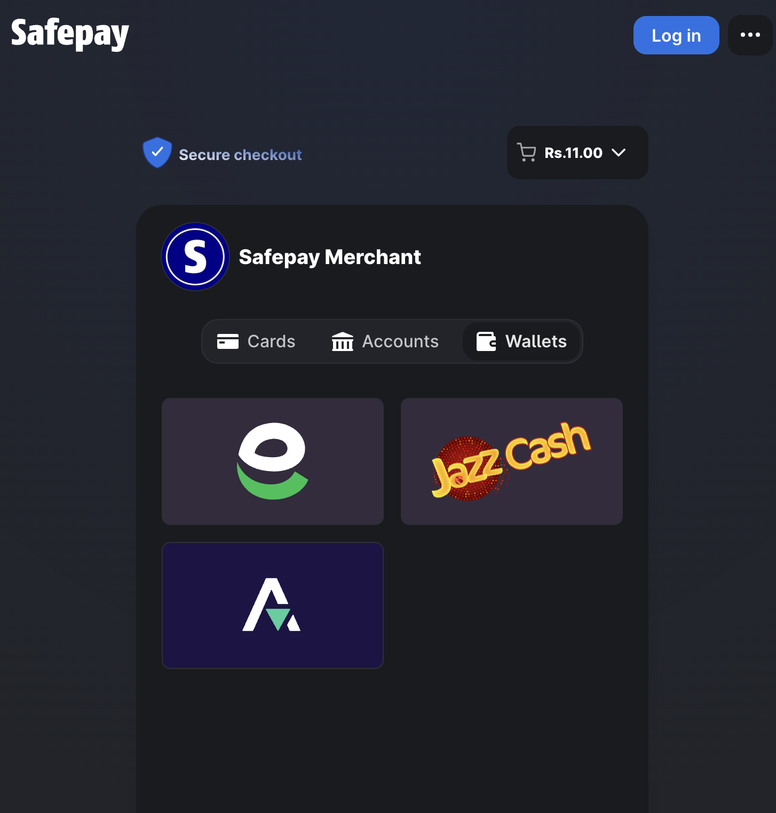776x813 pixels.
Task: Click the wallet icon in Wallets tab
Action: tap(486, 341)
